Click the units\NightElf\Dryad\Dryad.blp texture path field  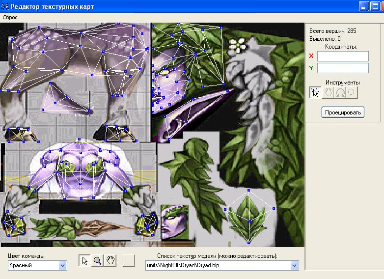tap(222, 266)
